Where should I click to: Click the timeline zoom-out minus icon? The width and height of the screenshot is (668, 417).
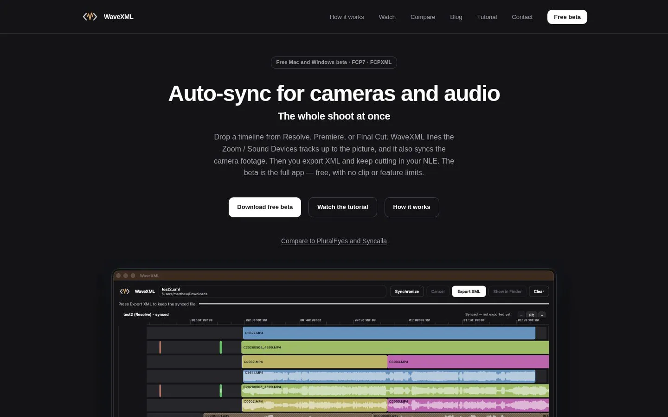521,315
